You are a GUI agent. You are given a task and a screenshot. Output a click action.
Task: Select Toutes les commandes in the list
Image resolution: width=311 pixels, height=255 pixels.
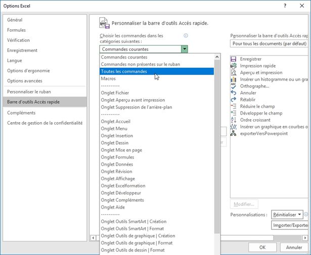click(x=157, y=72)
